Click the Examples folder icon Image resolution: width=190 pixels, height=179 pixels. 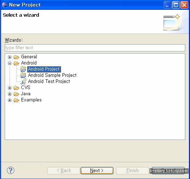[x=16, y=100]
